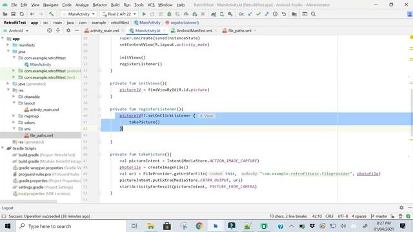This screenshot has height=232, width=413.
Task: Open the Navigate menu
Action: (x=50, y=5)
